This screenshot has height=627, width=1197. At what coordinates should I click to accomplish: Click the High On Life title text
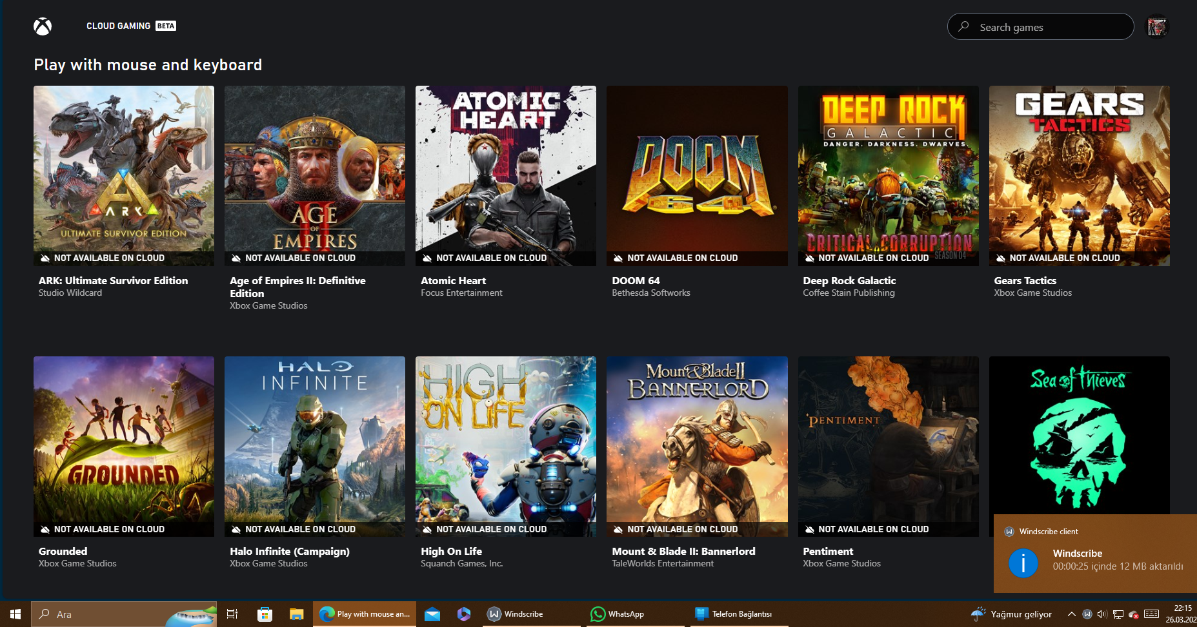click(451, 551)
